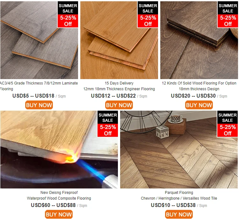
Task: Click BUY NOW under the parquet flooring
Action: 179,214
